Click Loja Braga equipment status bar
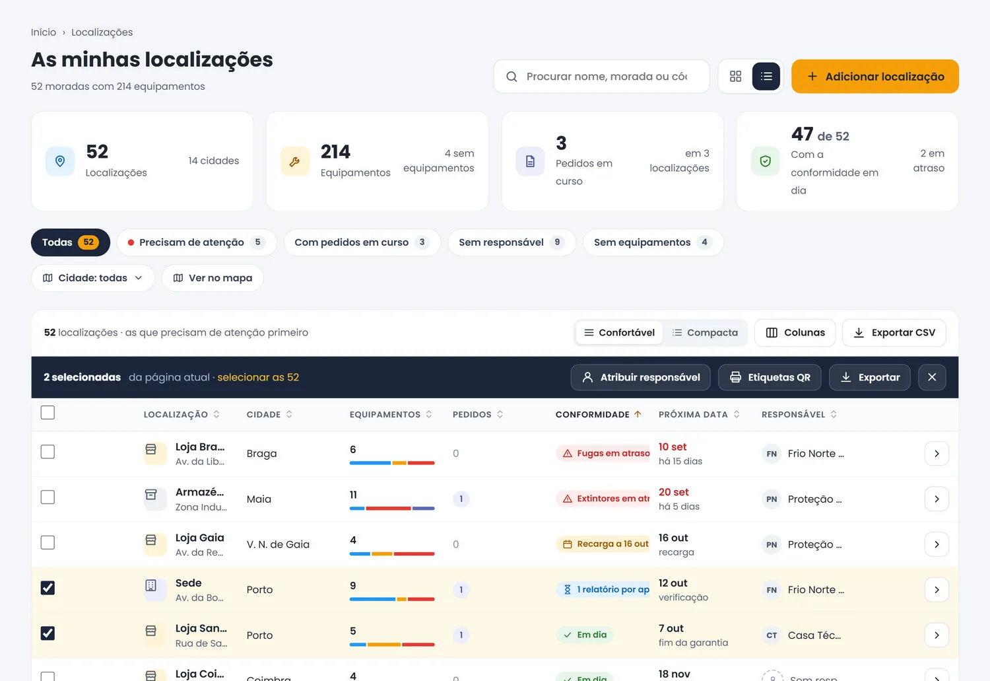Screen dimensions: 990x681 tap(392, 463)
